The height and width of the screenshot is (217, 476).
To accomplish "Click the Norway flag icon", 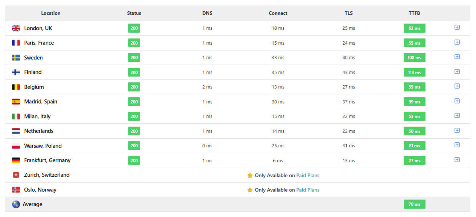I will (x=16, y=190).
